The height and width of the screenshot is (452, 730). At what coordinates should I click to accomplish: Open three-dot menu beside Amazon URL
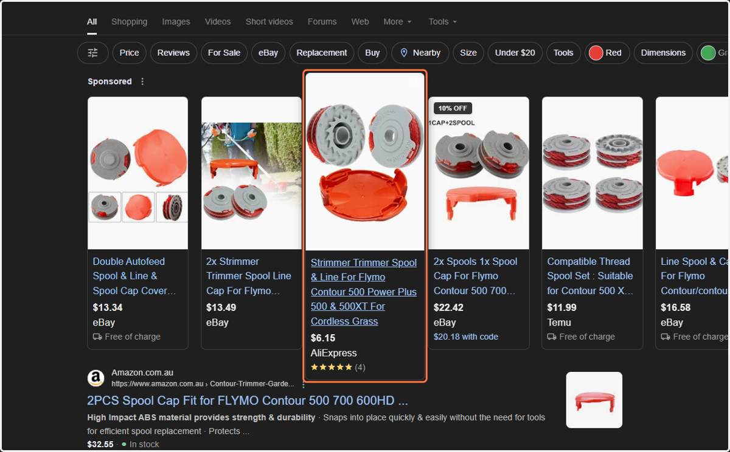coord(304,385)
